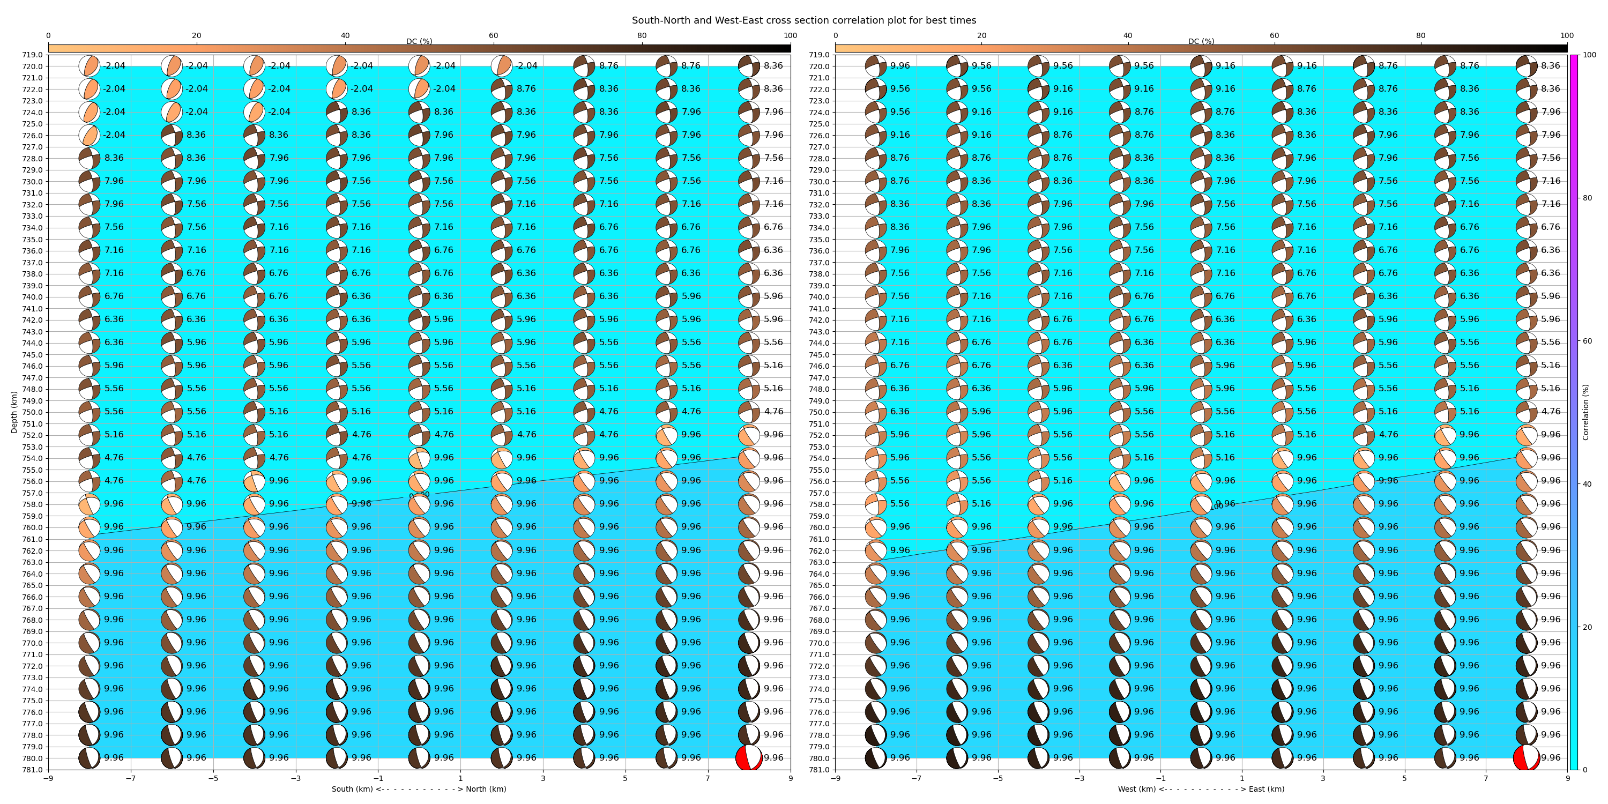The image size is (1608, 804).
Task: Click the plot title about cross section correlation
Action: coord(803,20)
